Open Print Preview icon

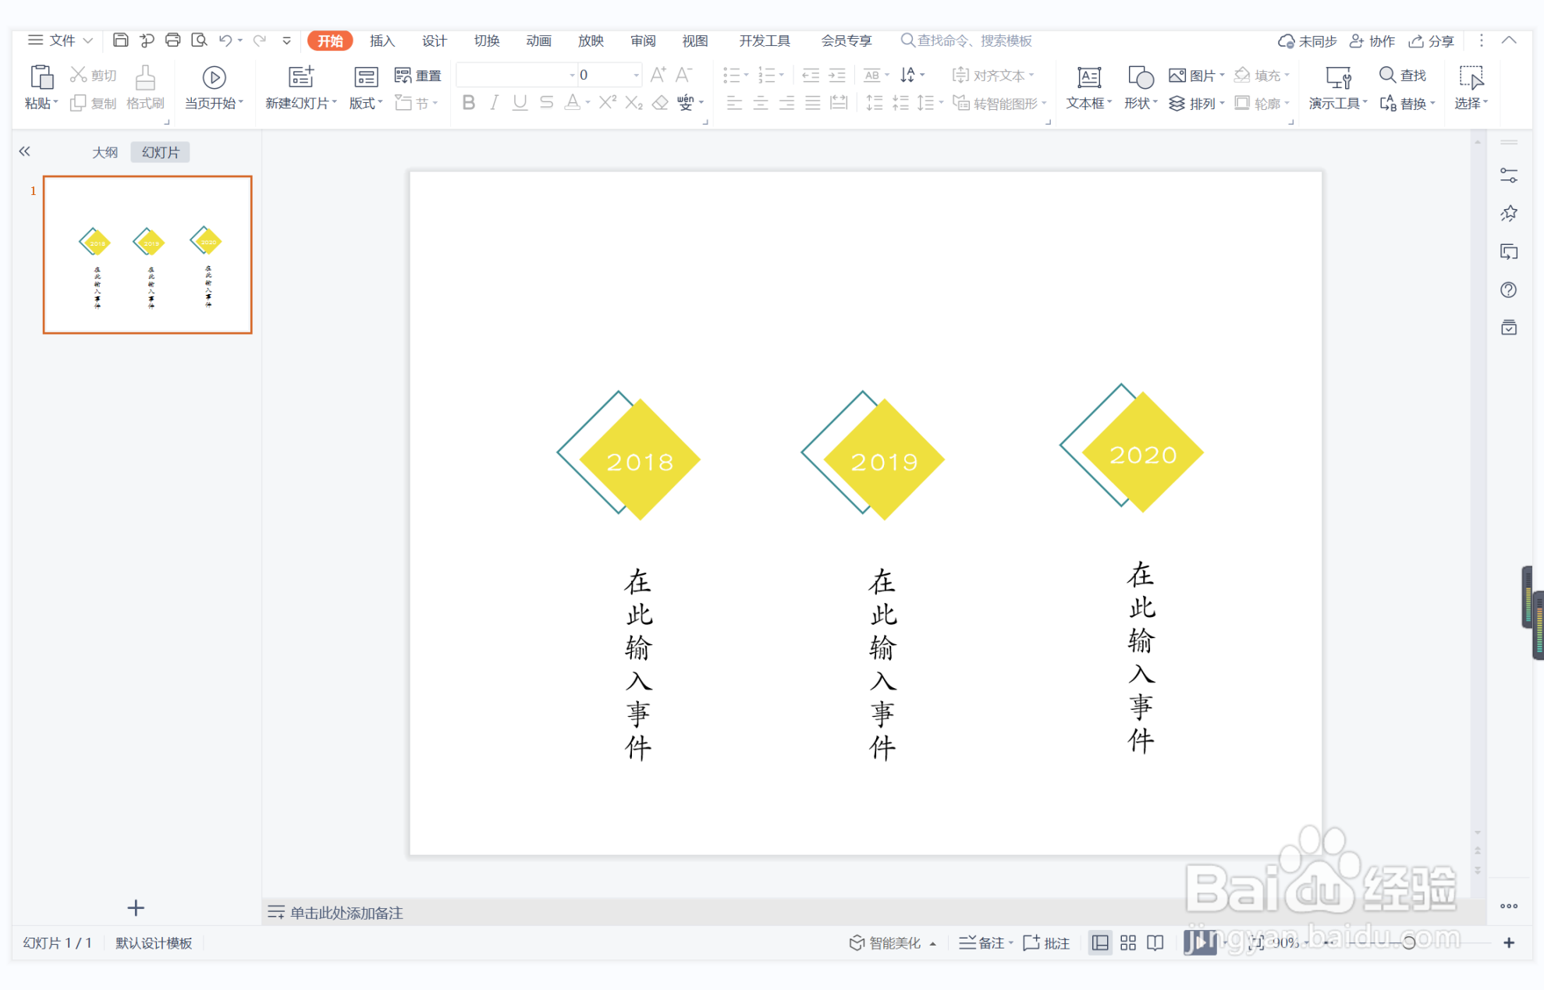200,40
